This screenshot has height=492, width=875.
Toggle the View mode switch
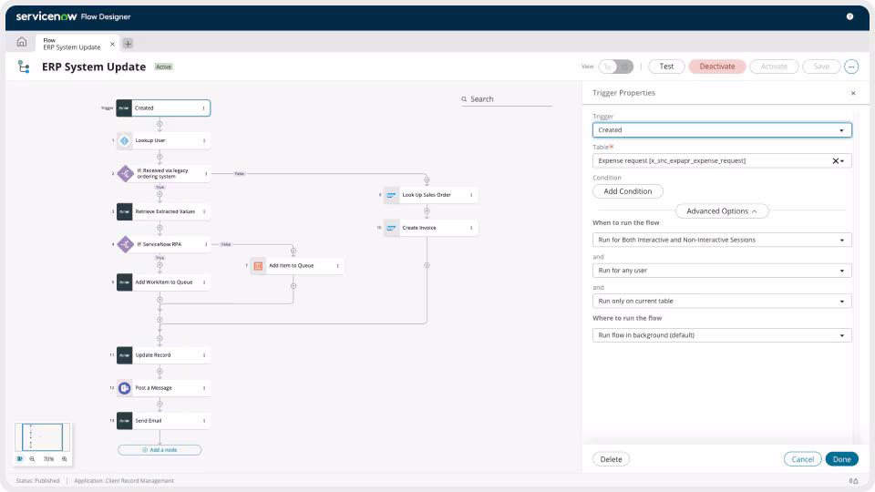pyautogui.click(x=616, y=67)
